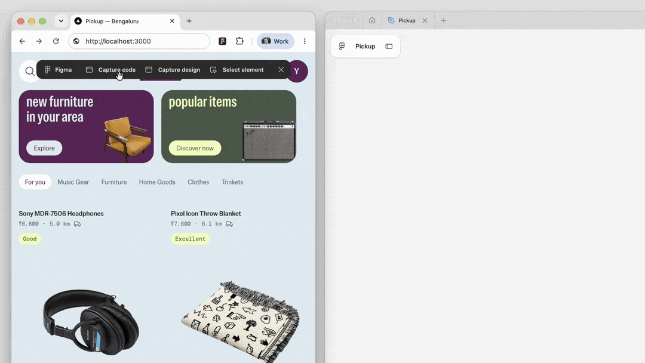
Task: Open the browser extensions puzzle icon
Action: [x=239, y=41]
